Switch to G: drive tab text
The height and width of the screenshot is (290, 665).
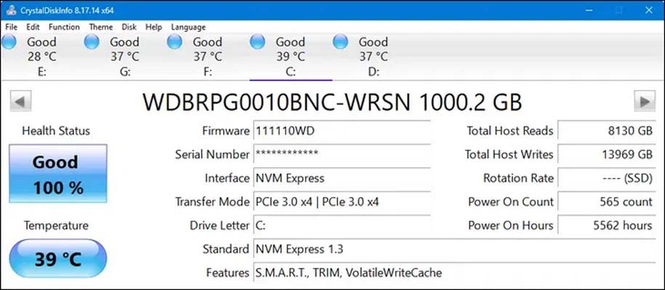125,72
